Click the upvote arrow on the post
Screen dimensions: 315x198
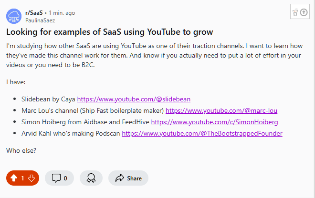tap(14, 178)
